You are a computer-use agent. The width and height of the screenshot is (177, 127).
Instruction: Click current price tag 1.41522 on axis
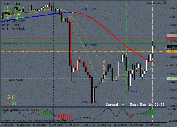pos(172,47)
